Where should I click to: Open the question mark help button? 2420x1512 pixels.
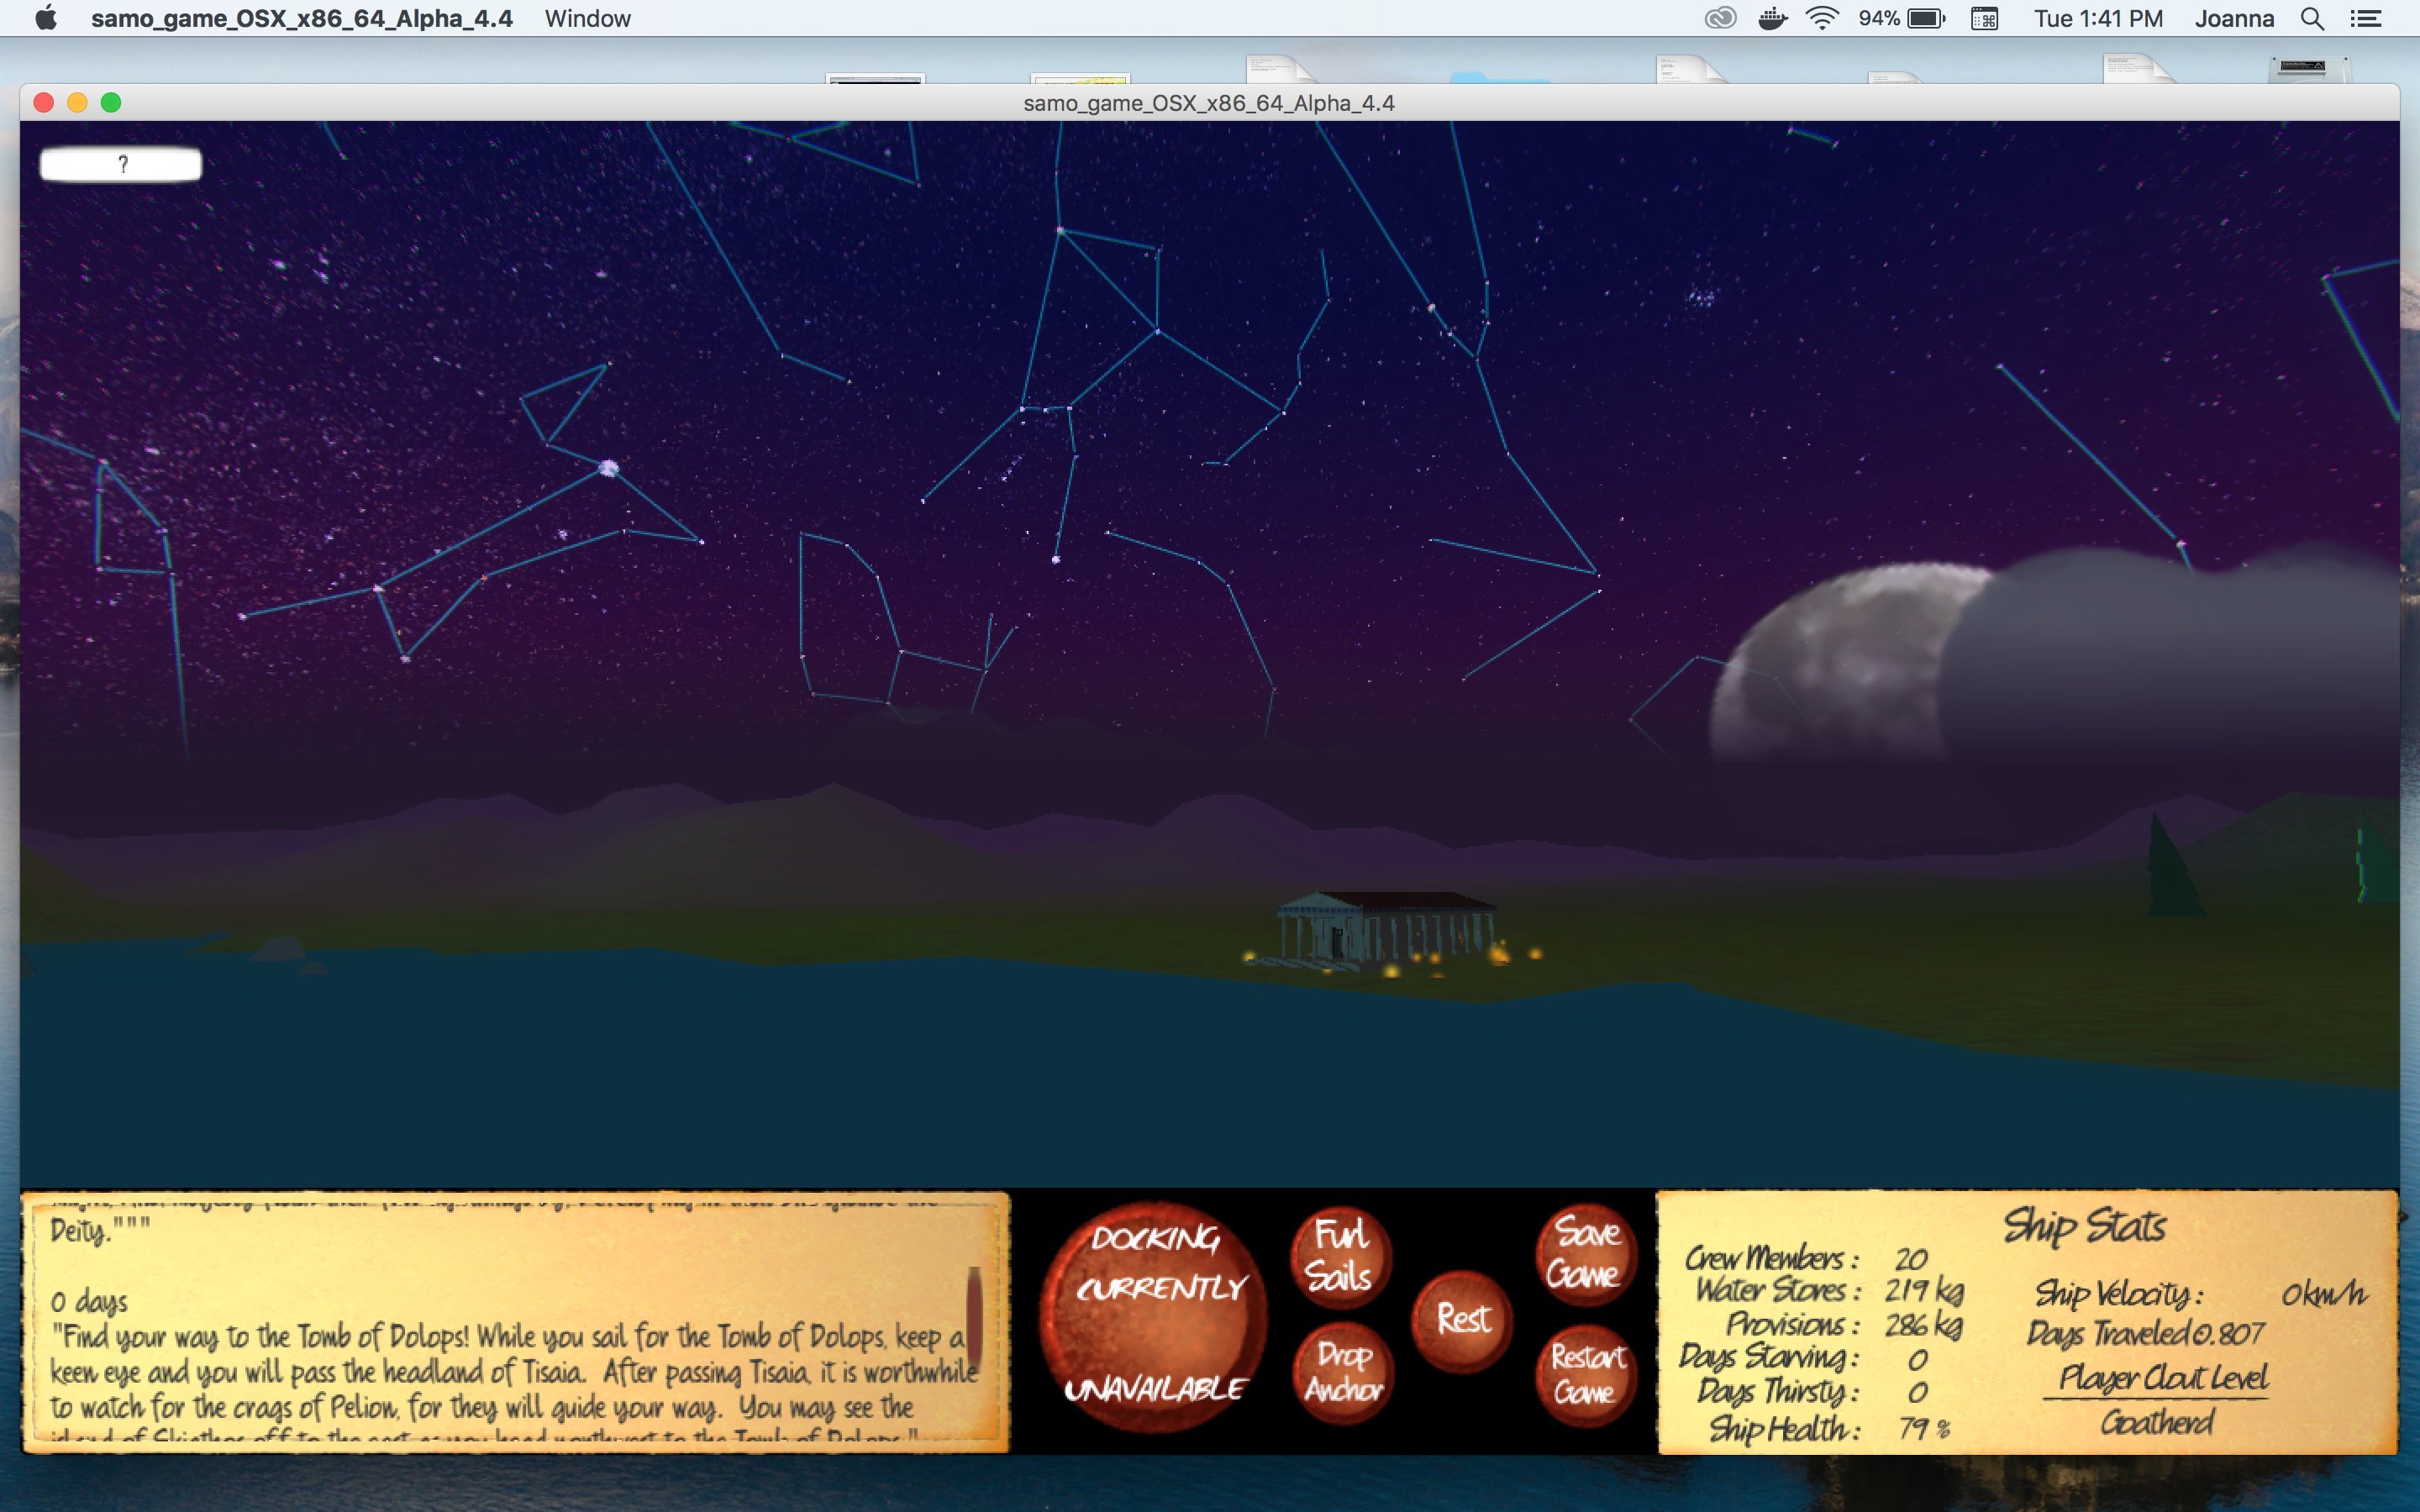[121, 164]
